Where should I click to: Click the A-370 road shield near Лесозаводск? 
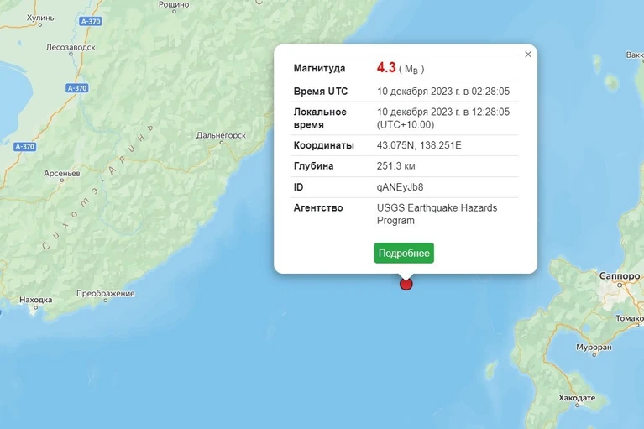point(91,21)
